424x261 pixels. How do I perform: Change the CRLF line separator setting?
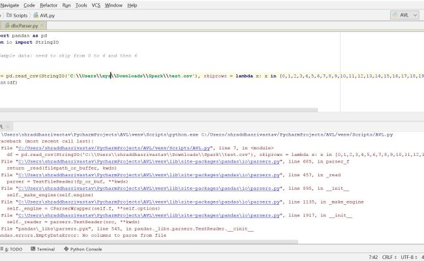389,257
